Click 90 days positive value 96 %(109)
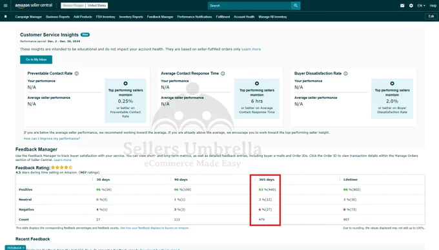 point(183,189)
